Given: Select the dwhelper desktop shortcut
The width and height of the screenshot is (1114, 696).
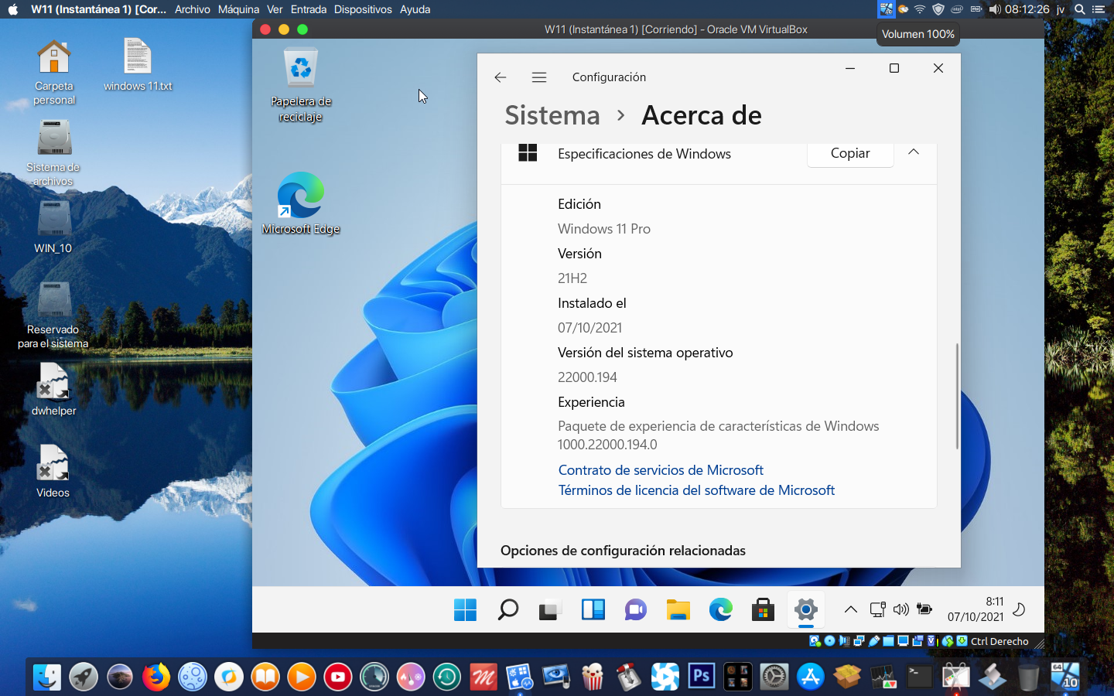Looking at the screenshot, I should (x=53, y=389).
